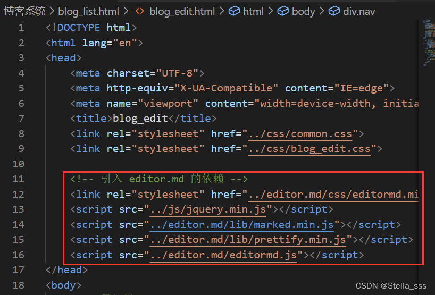Viewport: 435px width, 295px height.
Task: Click the cube symbol icon before body breadcrumb
Action: [x=283, y=11]
